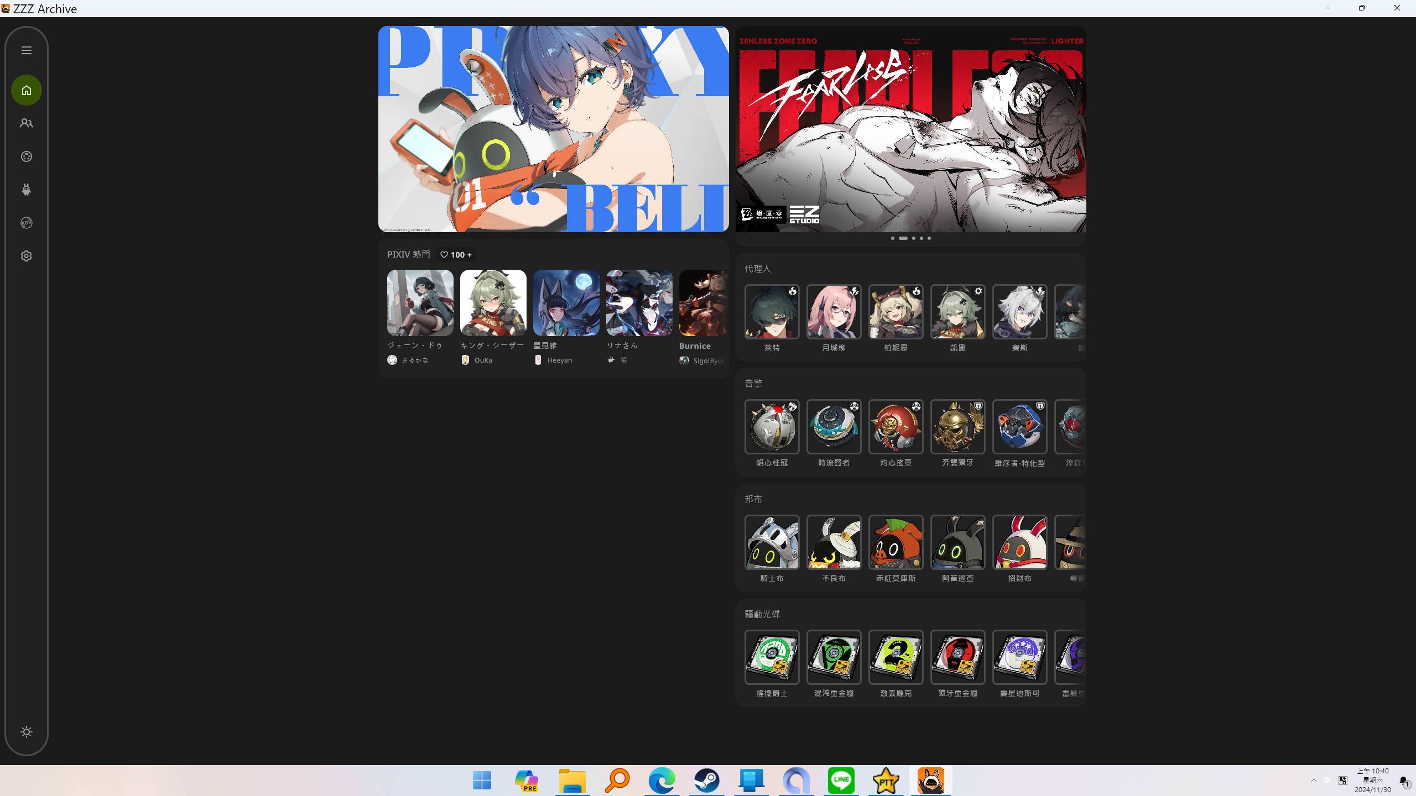This screenshot has height=796, width=1416.
Task: Open LINE app from taskbar
Action: click(841, 781)
